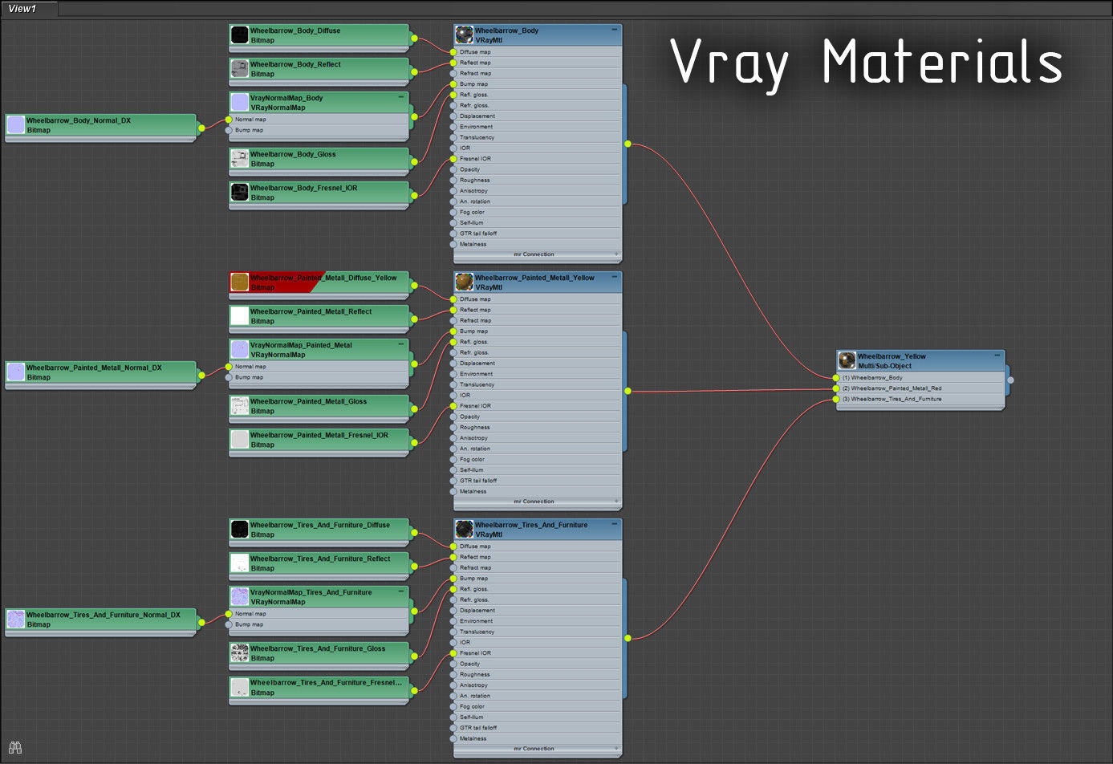
Task: Click the Wheelbarrow_Body VRayMtl sphere preview icon
Action: tap(464, 35)
